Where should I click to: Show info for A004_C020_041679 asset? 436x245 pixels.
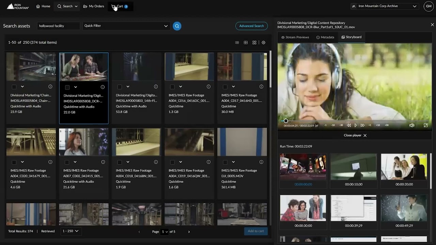50,162
